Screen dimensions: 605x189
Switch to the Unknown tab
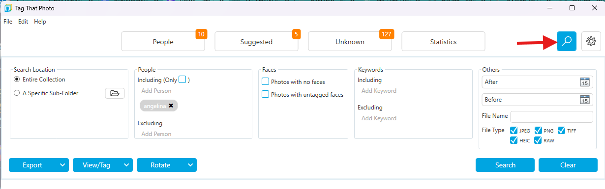tap(350, 42)
